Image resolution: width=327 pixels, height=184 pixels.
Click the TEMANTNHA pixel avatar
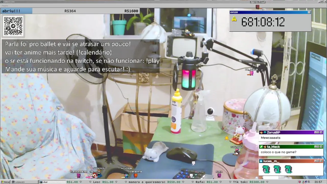pyautogui.click(x=258, y=7)
